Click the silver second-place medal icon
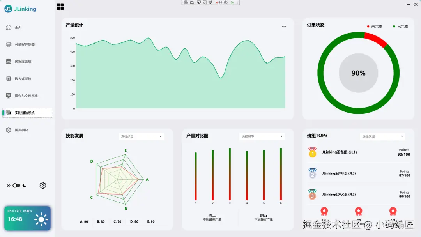Screen dimensions: 421x237 point(312,173)
